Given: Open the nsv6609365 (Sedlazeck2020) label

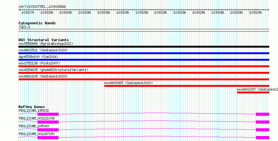Looking at the screenshot, I should pos(128,83).
